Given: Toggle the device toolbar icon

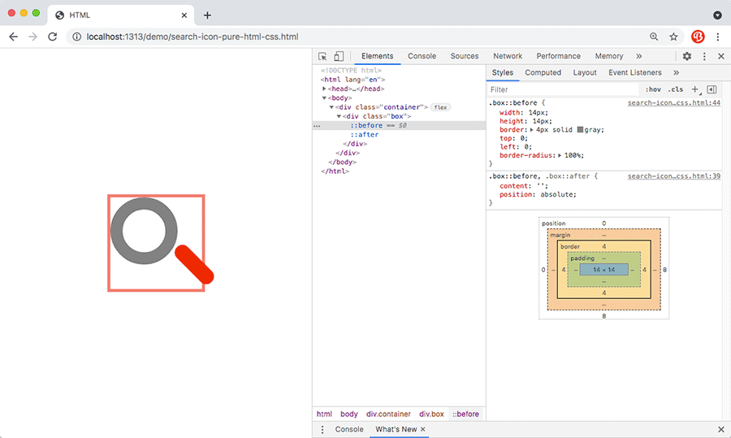Looking at the screenshot, I should (339, 56).
